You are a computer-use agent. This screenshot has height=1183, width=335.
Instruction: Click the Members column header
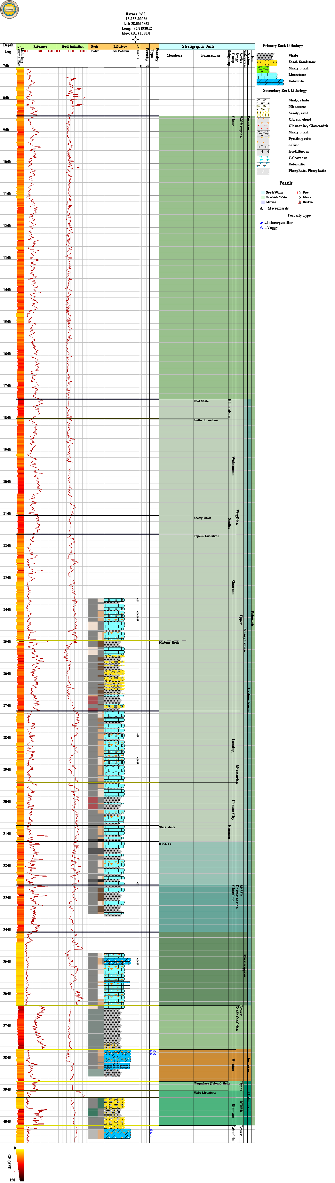(174, 55)
